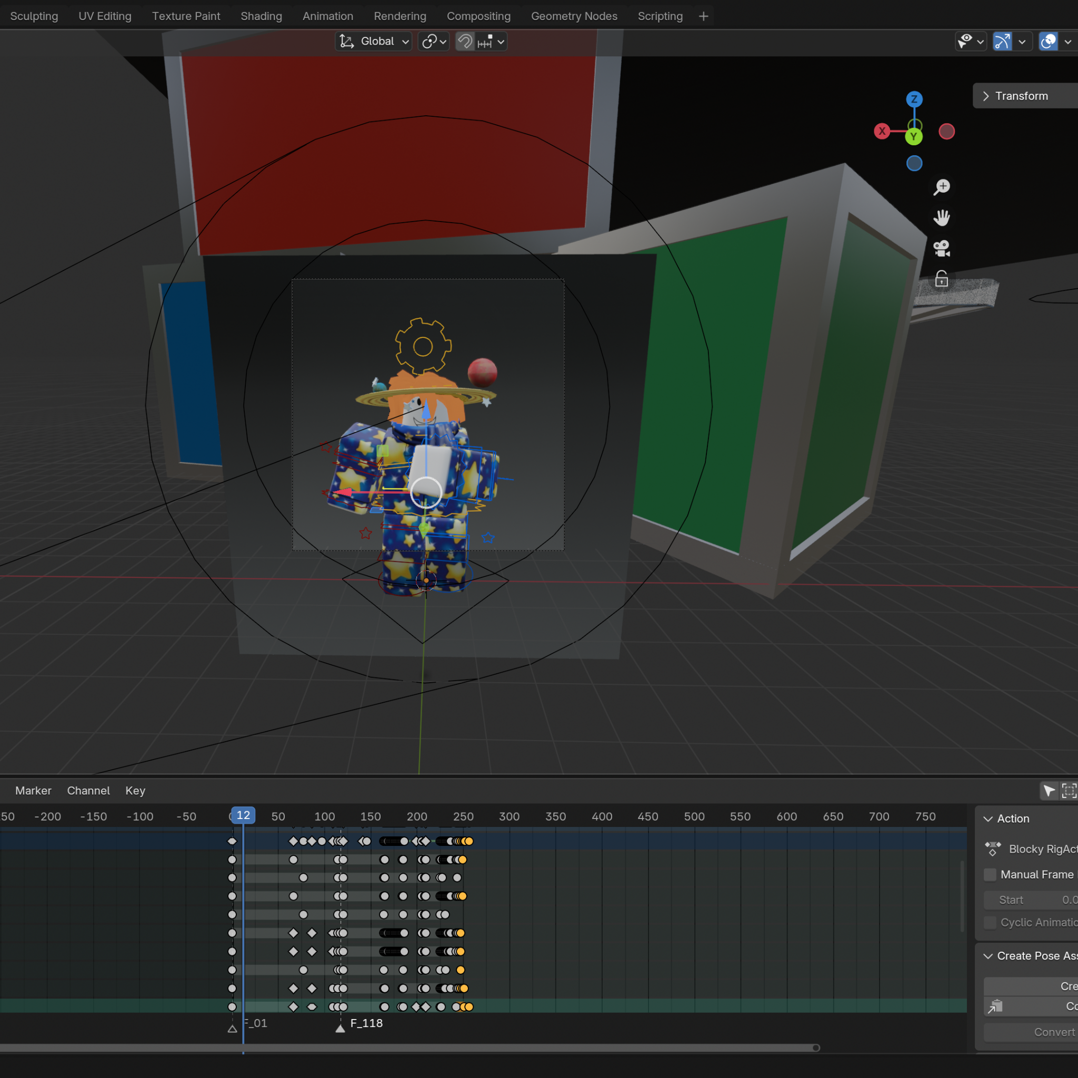This screenshot has height=1078, width=1078.
Task: Open the gizmo options dropdown arrow
Action: pos(1022,41)
